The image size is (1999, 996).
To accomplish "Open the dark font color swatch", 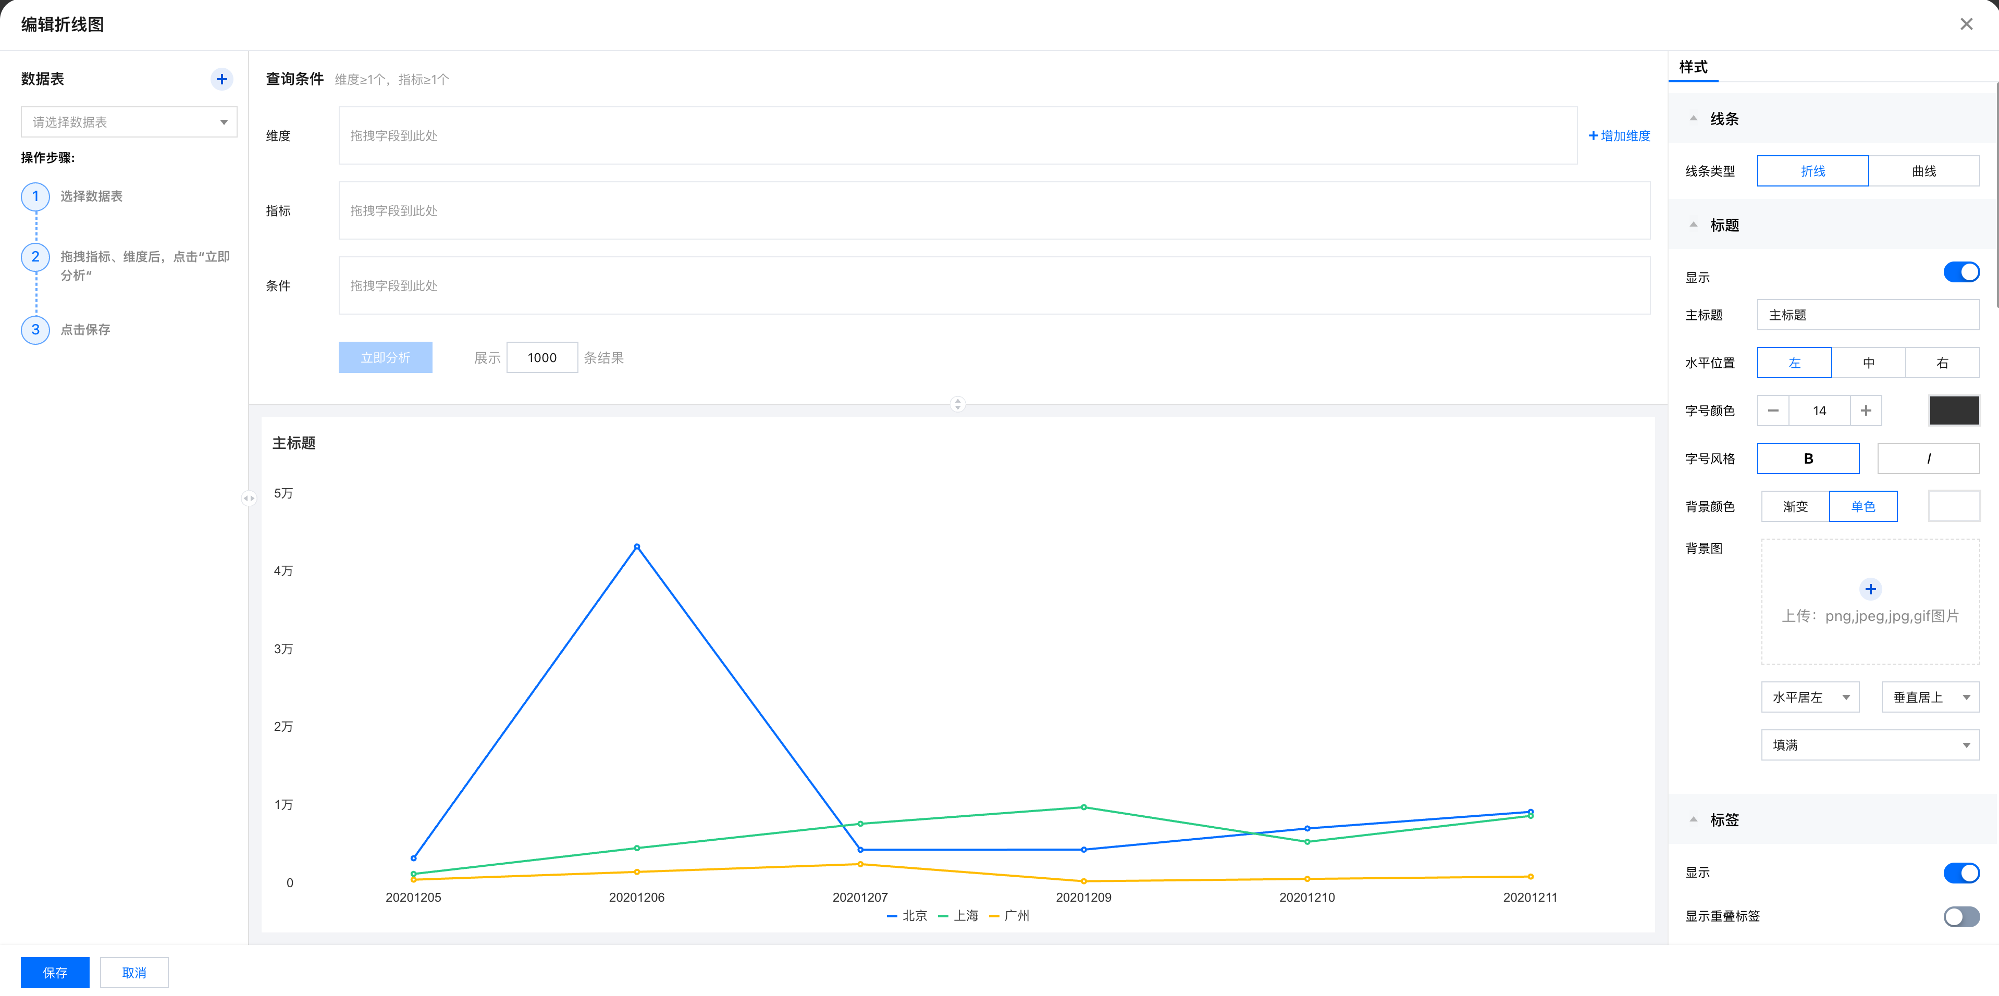I will [1954, 411].
